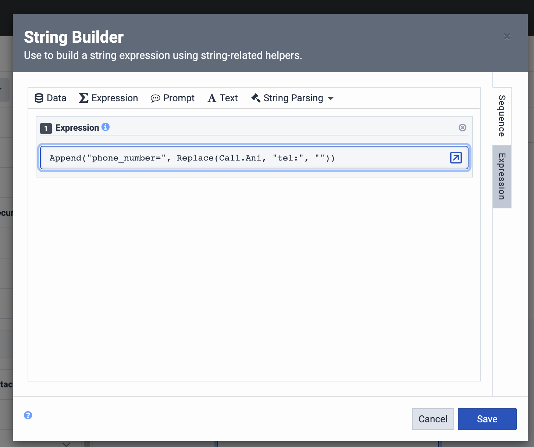
Task: Switch to the vertical Expression tab
Action: 502,176
